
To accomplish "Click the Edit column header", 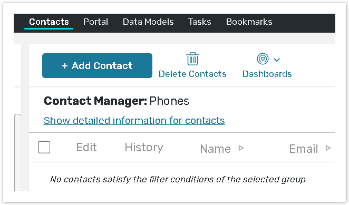I will 86,147.
